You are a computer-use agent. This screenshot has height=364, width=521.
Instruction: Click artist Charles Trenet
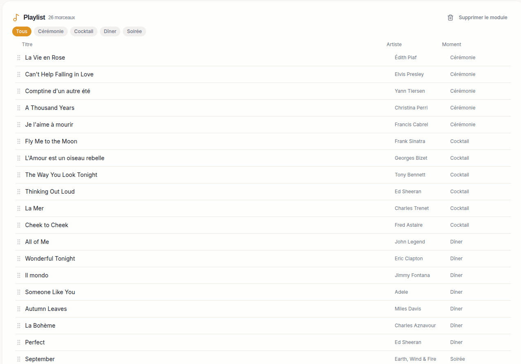point(412,208)
